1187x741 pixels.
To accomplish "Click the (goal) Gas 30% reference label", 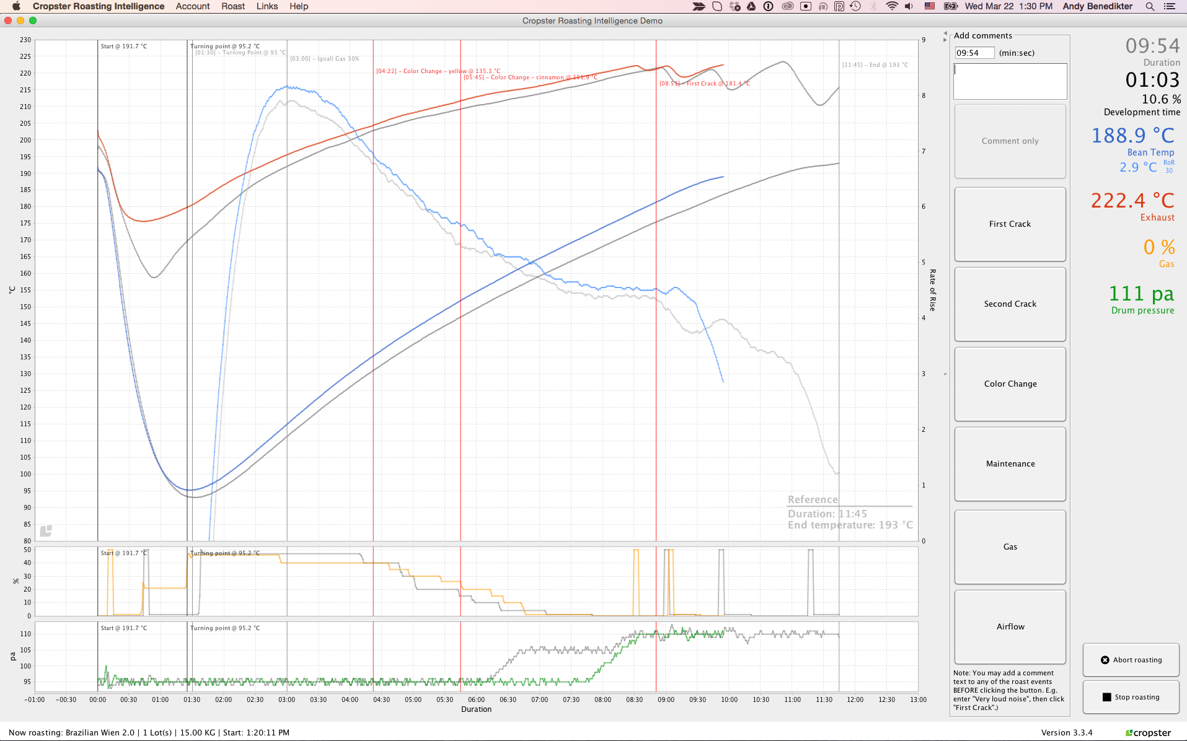I will [325, 59].
